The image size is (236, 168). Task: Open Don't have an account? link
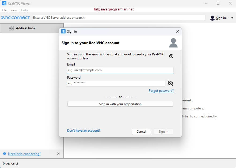pos(84,131)
